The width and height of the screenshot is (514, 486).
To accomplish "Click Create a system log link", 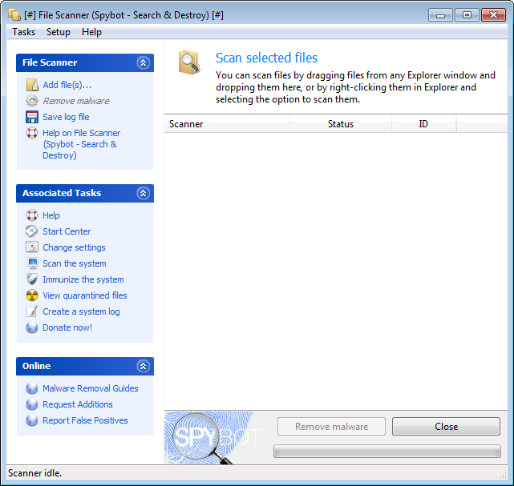I will click(x=81, y=312).
